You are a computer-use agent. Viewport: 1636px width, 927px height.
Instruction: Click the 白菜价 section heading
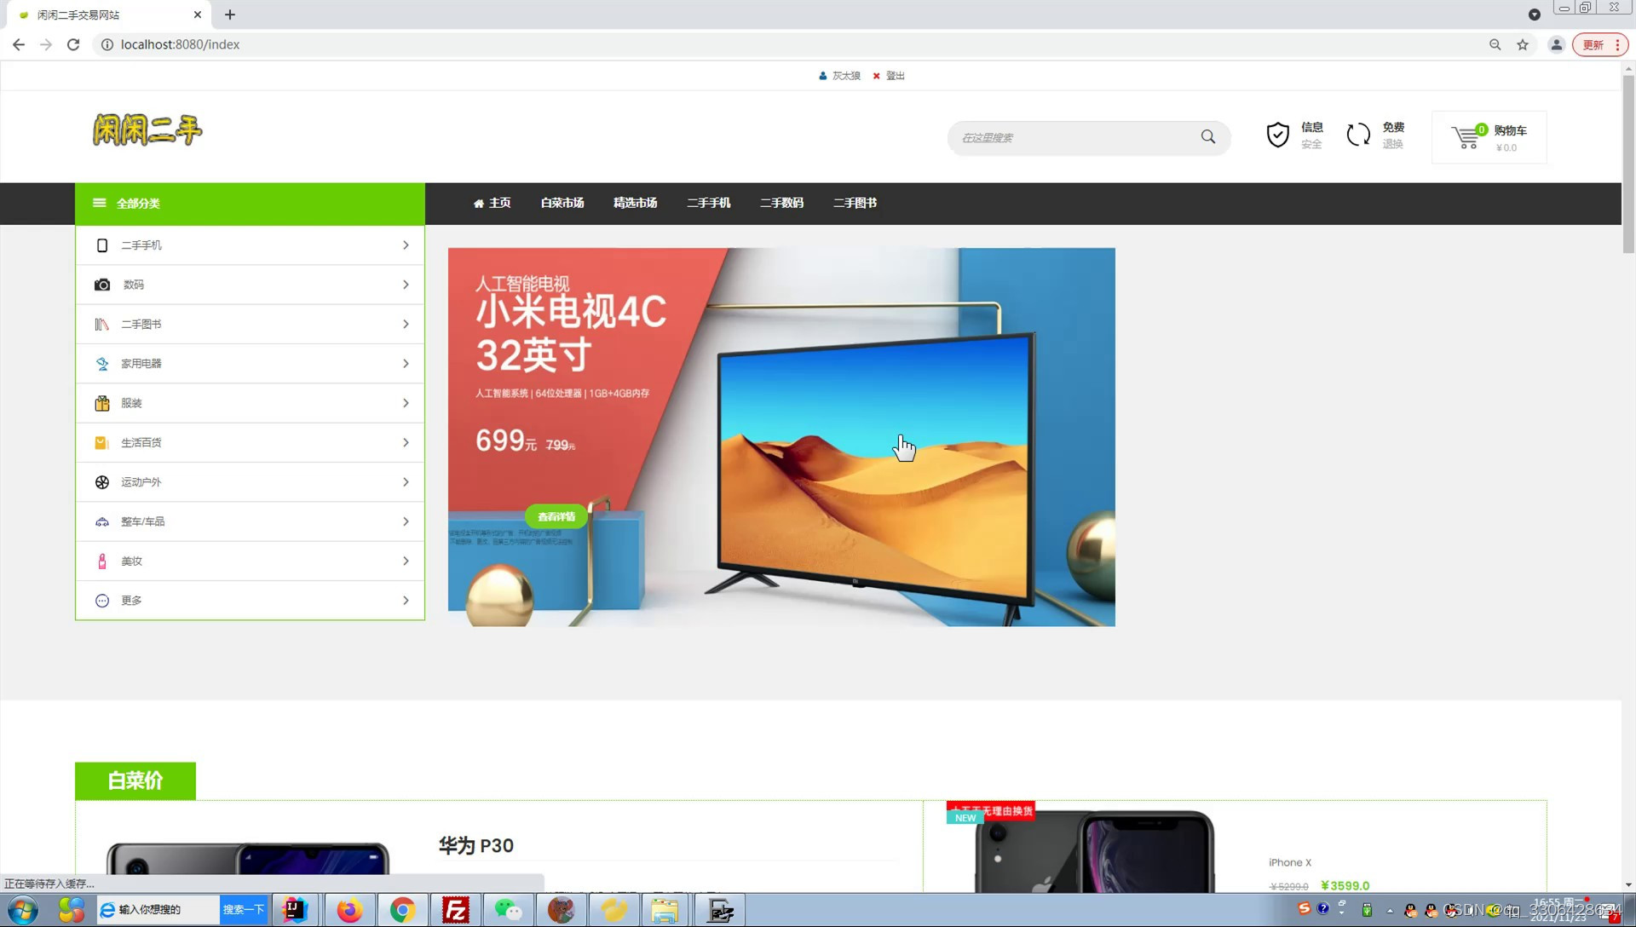[135, 780]
